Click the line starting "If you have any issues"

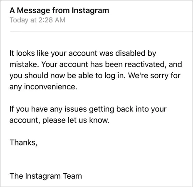tap(88, 109)
